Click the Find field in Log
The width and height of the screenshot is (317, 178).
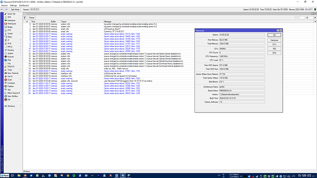[300, 17]
